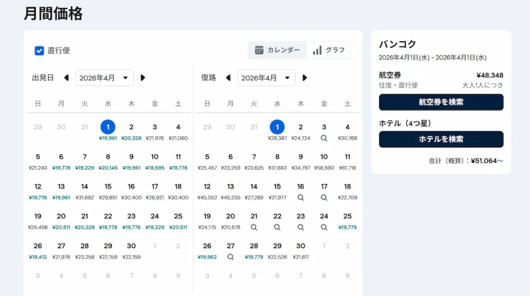Viewport: 530px width, 296px height.
Task: Search price icon for return April 24
Action: 324,227
